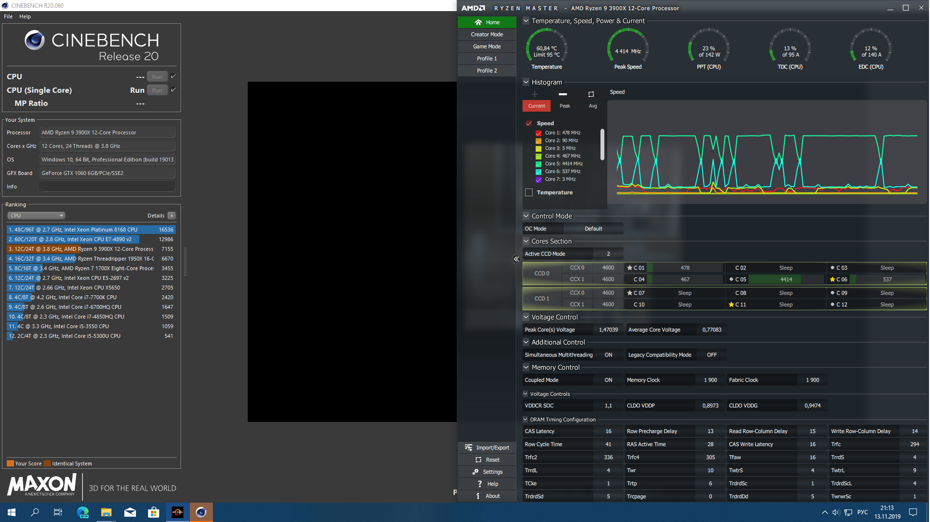Open Ryzen Master Settings gear
Image resolution: width=930 pixels, height=522 pixels.
[476, 472]
